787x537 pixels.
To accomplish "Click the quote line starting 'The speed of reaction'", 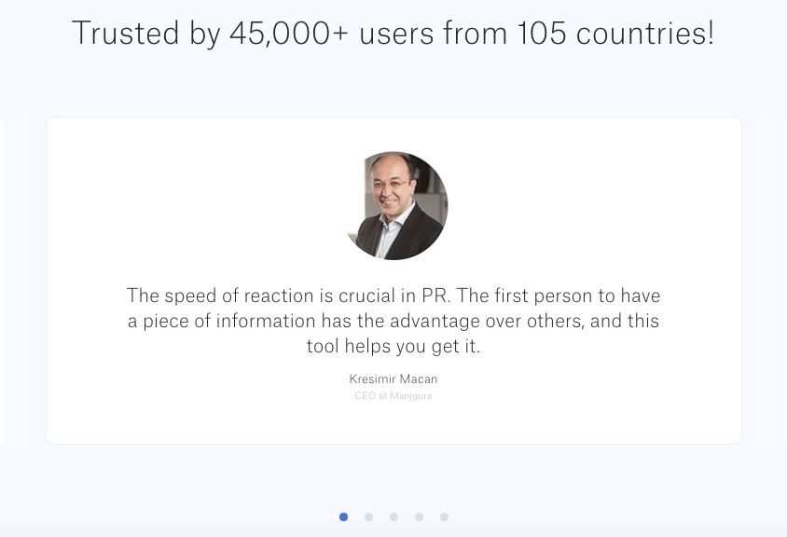I will pos(393,296).
